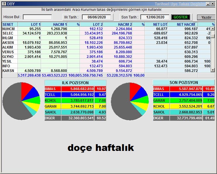The height and width of the screenshot is (174, 217).
Task: Click the ILK POZISYON header
Action: click(75, 83)
